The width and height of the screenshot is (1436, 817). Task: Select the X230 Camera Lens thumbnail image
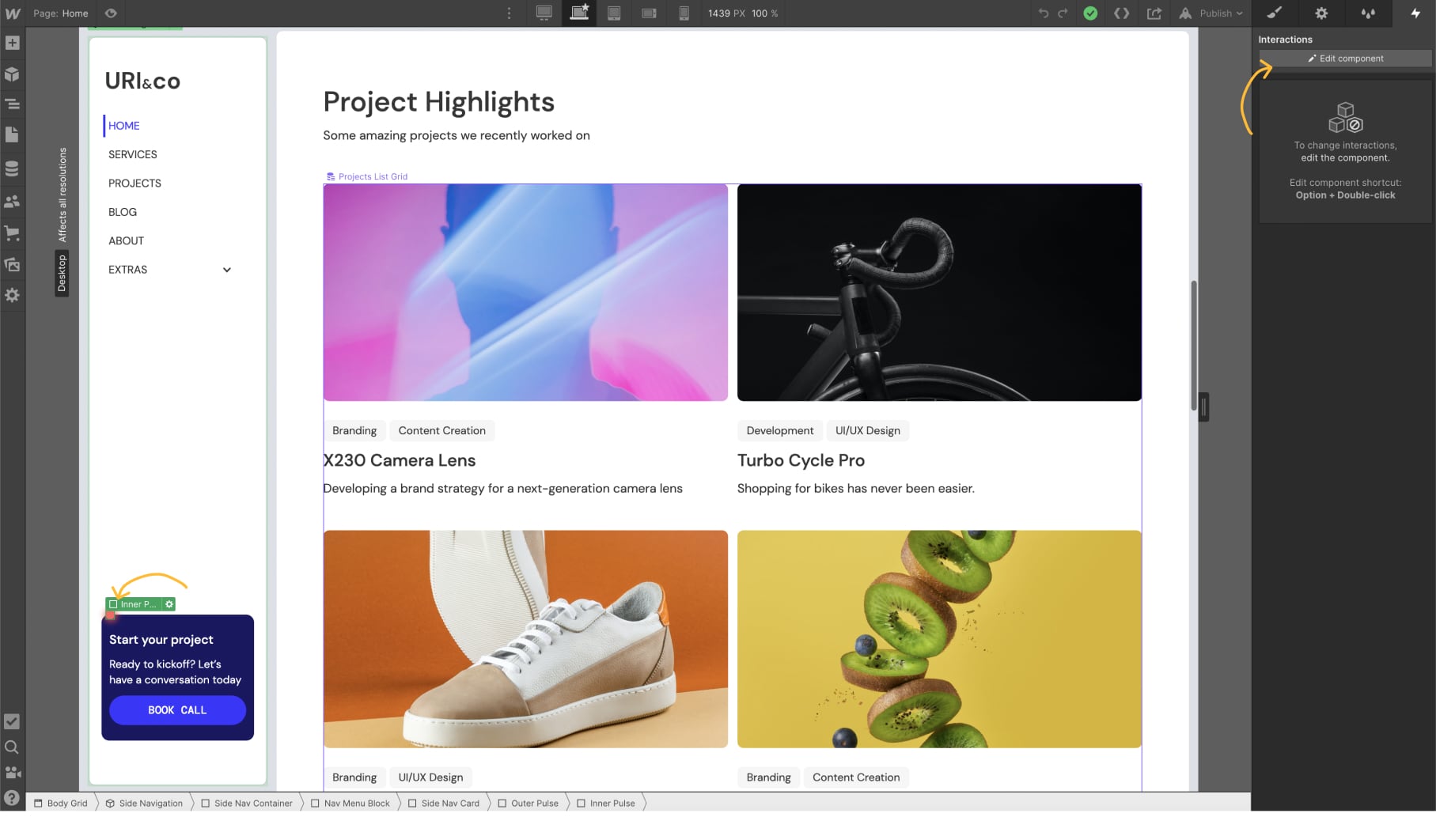[x=525, y=293]
